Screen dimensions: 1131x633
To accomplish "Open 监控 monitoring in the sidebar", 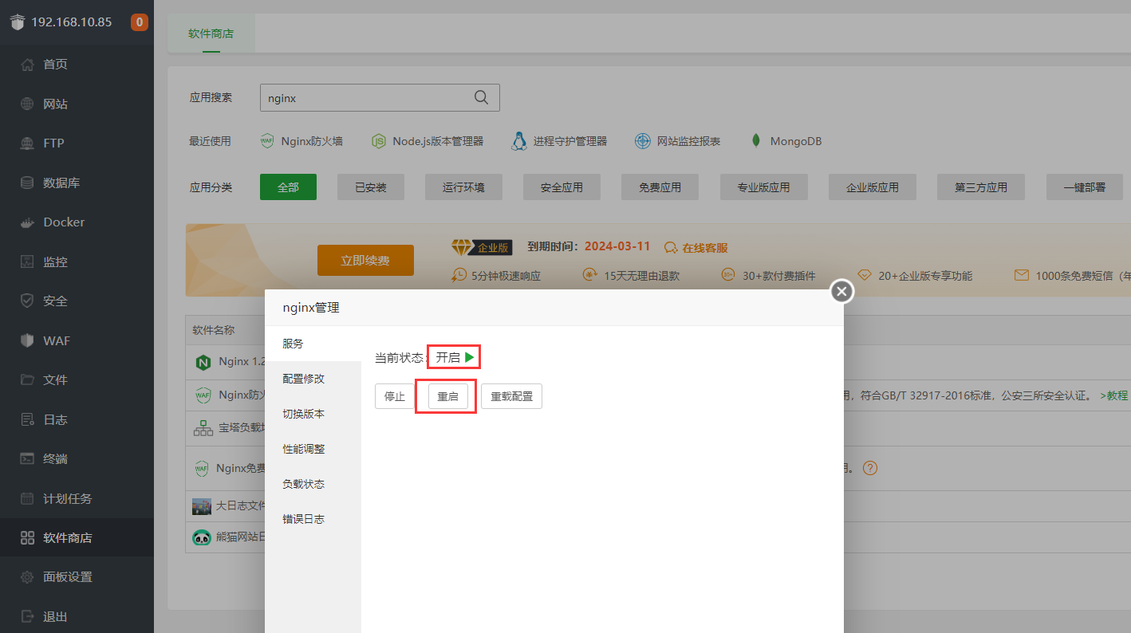I will click(77, 261).
